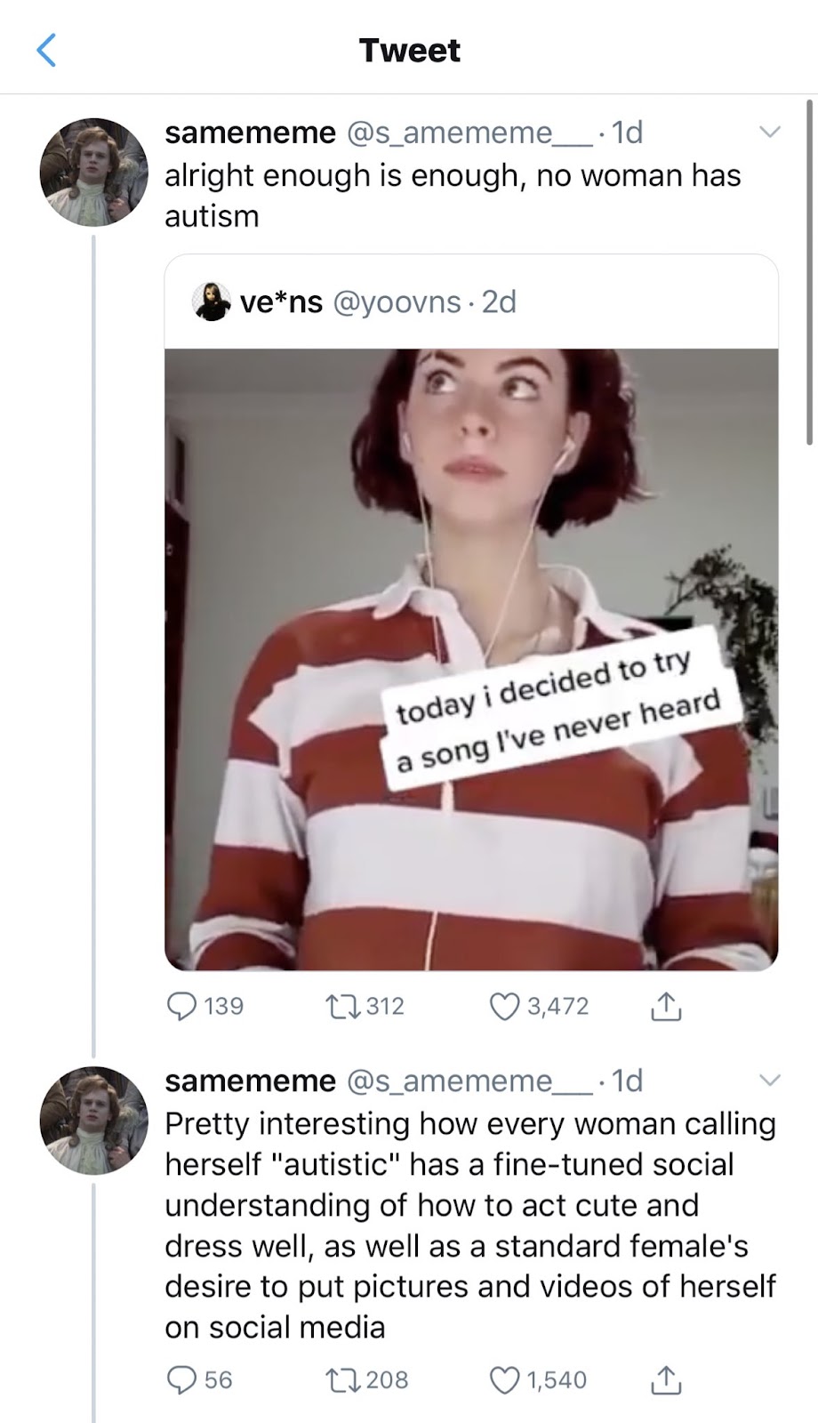818x1423 pixels.
Task: Play the quoted video with striped shirt
Action: tap(471, 658)
